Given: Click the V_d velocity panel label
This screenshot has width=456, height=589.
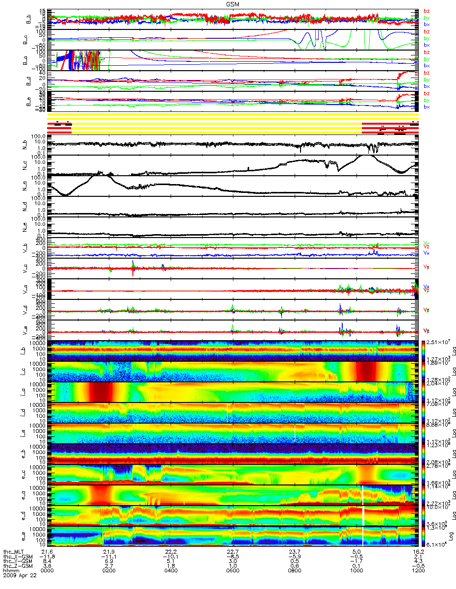Looking at the screenshot, I should pyautogui.click(x=25, y=310).
